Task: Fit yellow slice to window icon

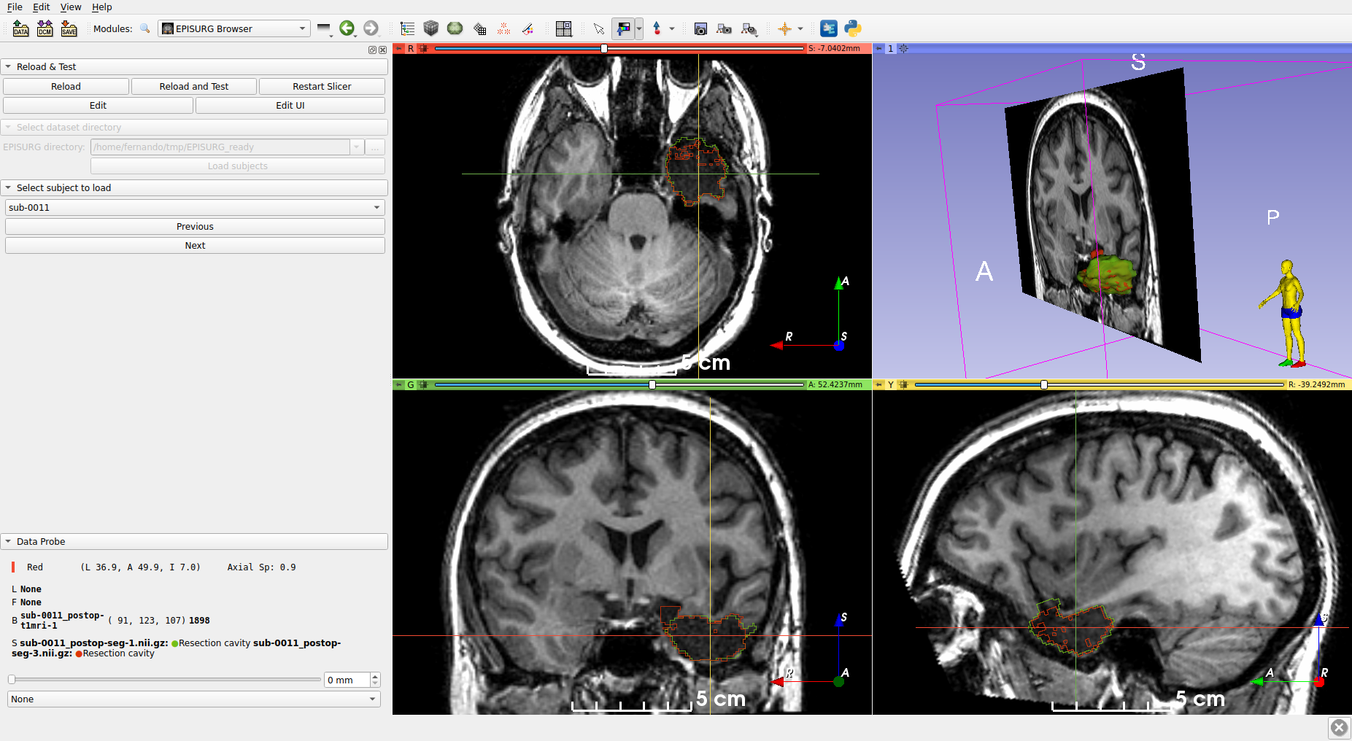Action: coord(903,384)
